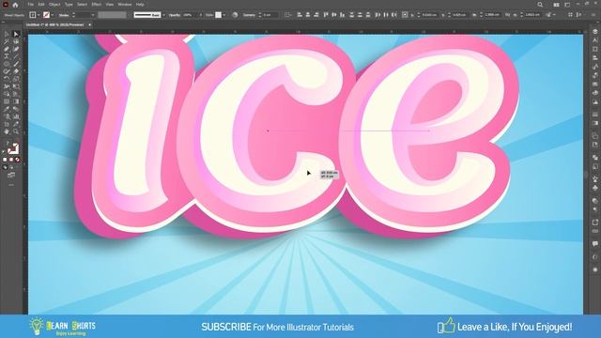The image size is (601, 338).
Task: Click the Home icon in top bar
Action: pos(15,5)
